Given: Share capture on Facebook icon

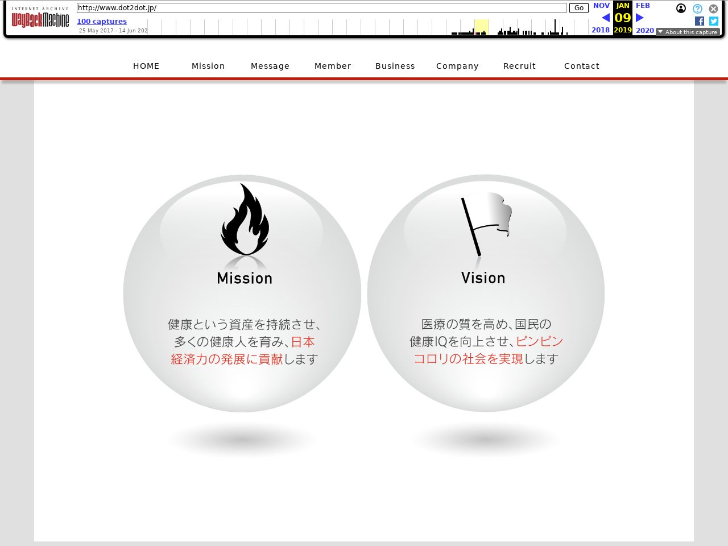Looking at the screenshot, I should tap(700, 21).
